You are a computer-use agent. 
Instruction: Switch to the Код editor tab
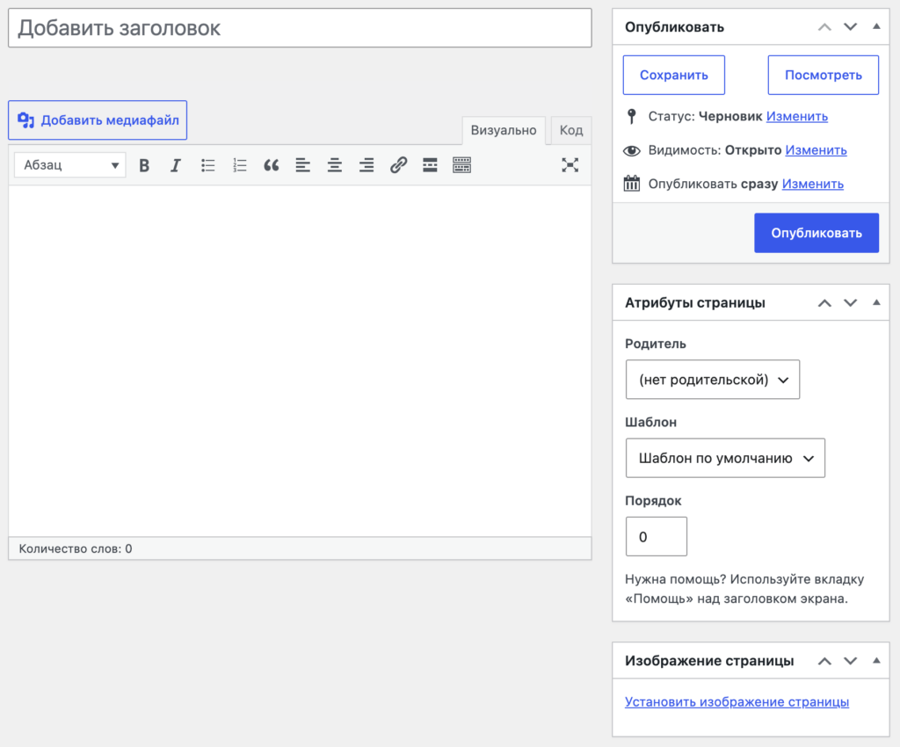pyautogui.click(x=571, y=130)
